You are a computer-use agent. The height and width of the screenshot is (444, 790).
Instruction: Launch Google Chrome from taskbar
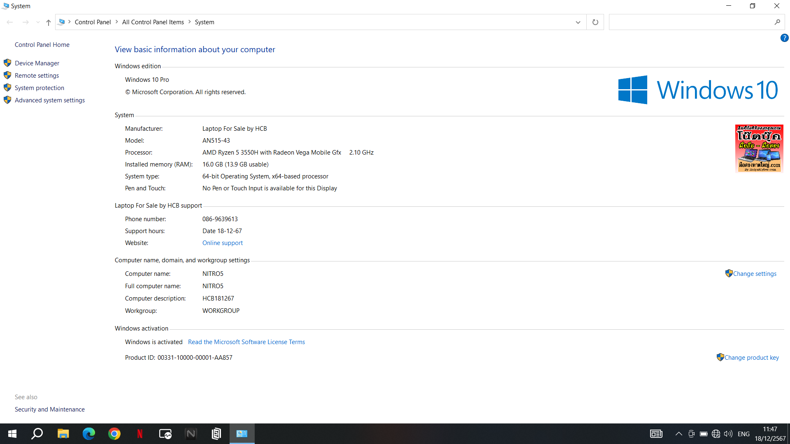point(114,434)
